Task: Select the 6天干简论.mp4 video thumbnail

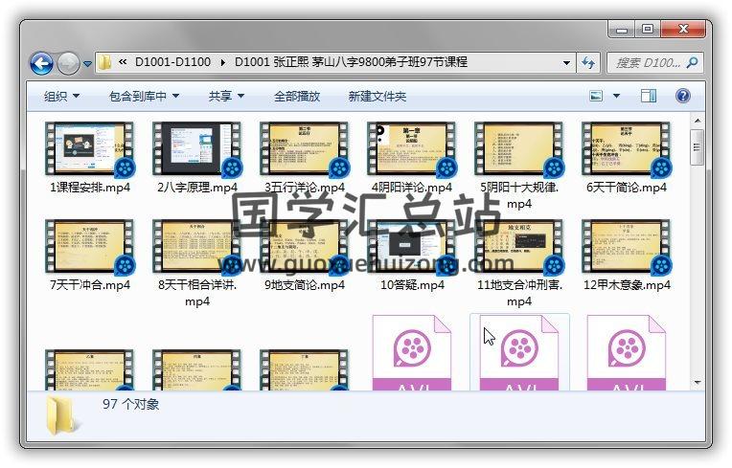Action: click(626, 148)
